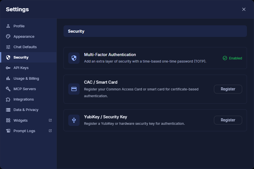The image size is (254, 169).
Task: Select the Data & Privacy section label
Action: [26, 110]
